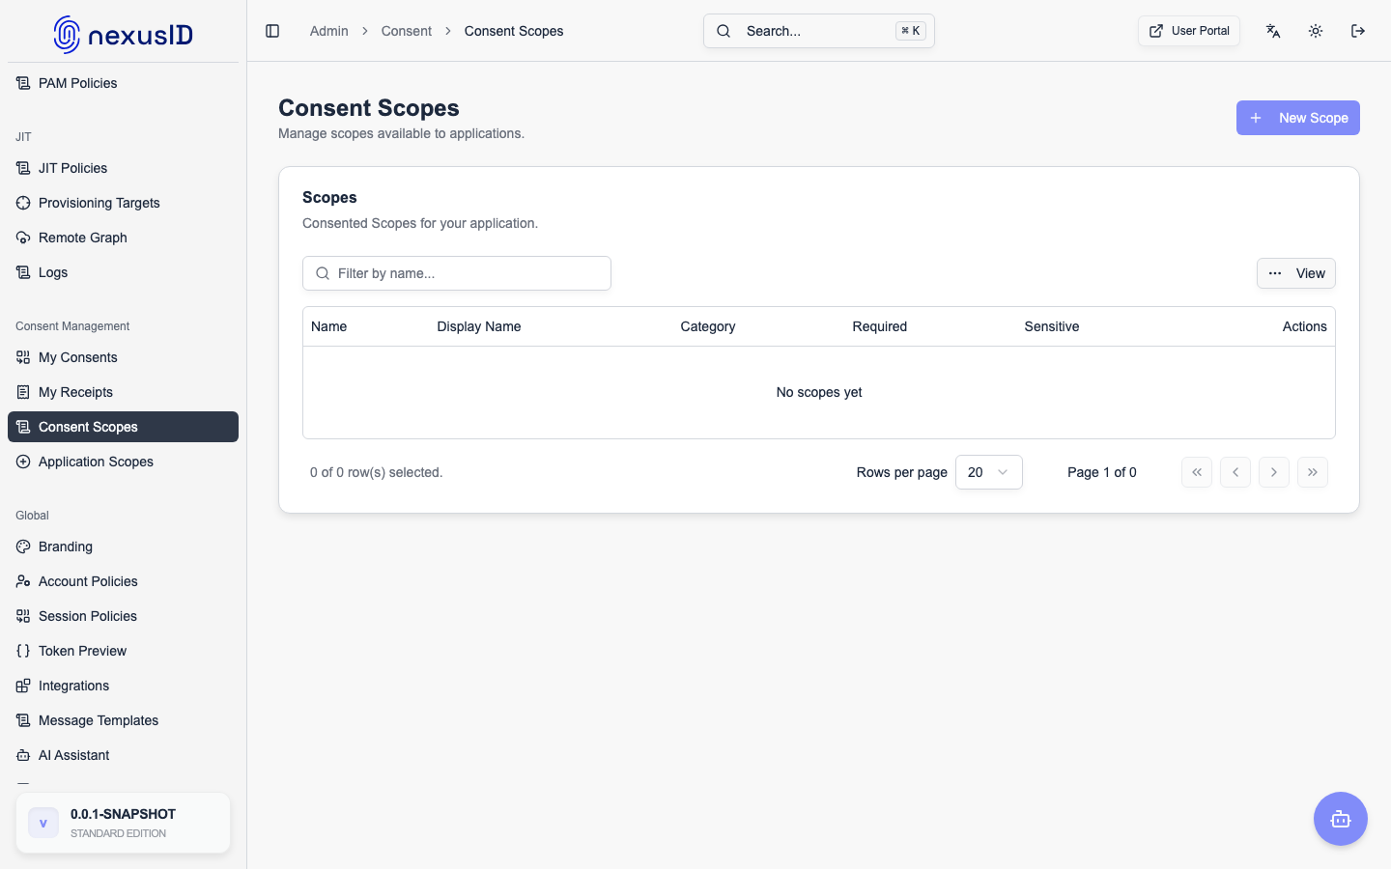
Task: Open the AI assistant chat bubble
Action: tap(1341, 819)
